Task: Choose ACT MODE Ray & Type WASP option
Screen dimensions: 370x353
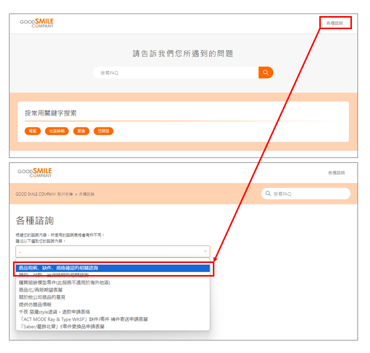Action: click(x=113, y=319)
